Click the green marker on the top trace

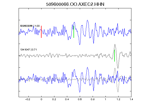coord(74,32)
